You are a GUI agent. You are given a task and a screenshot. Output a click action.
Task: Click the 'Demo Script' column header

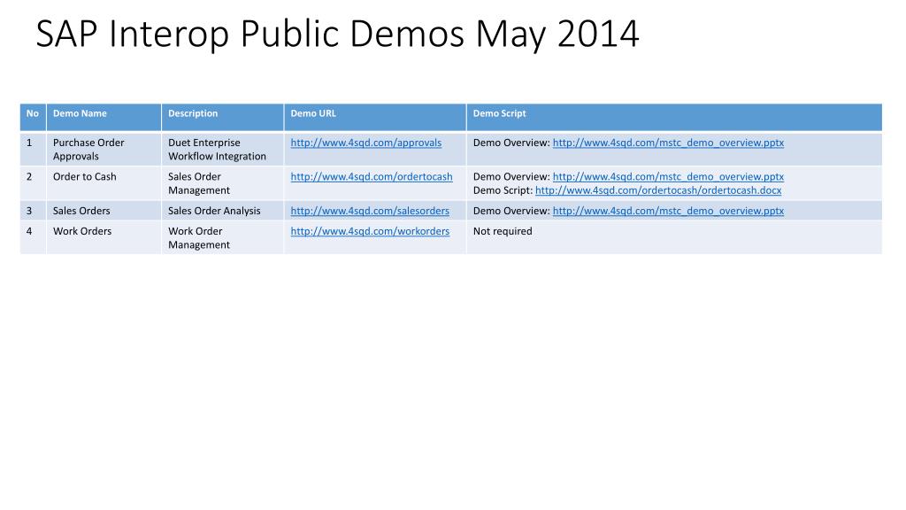click(674, 118)
